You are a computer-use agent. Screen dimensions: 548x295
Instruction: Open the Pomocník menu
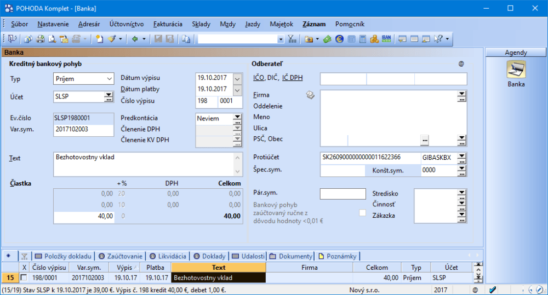[350, 24]
